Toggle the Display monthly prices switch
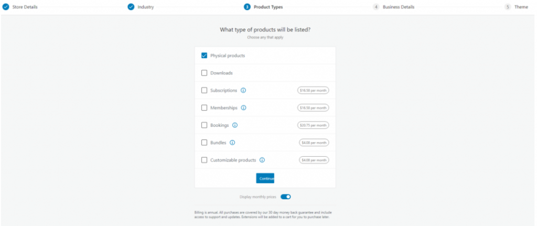Viewport: 537px width, 226px height. 286,197
